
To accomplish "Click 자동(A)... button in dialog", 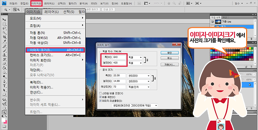I will click(x=169, y=64).
